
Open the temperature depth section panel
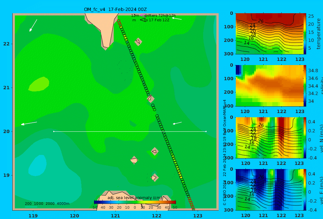[x=269, y=34]
